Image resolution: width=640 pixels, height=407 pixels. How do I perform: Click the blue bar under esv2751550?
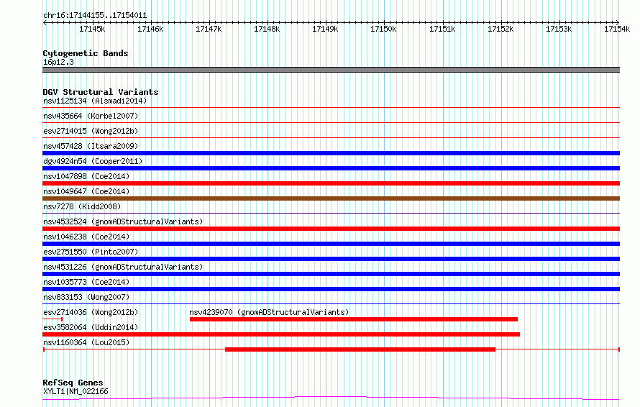point(331,259)
